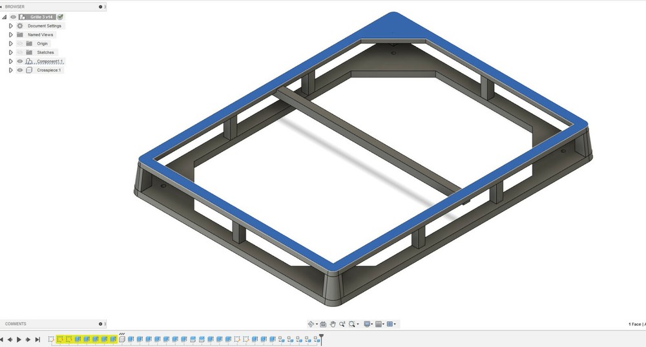Select the Grille 3 v14 document name
This screenshot has height=347, width=646.
[x=41, y=17]
